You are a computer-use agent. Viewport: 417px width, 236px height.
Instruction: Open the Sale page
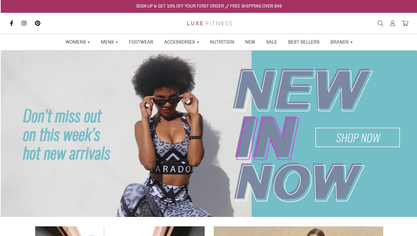(x=272, y=42)
